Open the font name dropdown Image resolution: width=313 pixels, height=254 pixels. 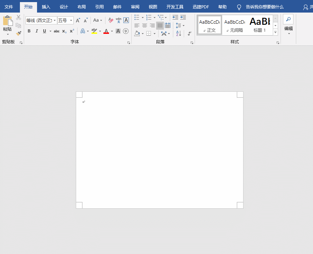pyautogui.click(x=54, y=20)
